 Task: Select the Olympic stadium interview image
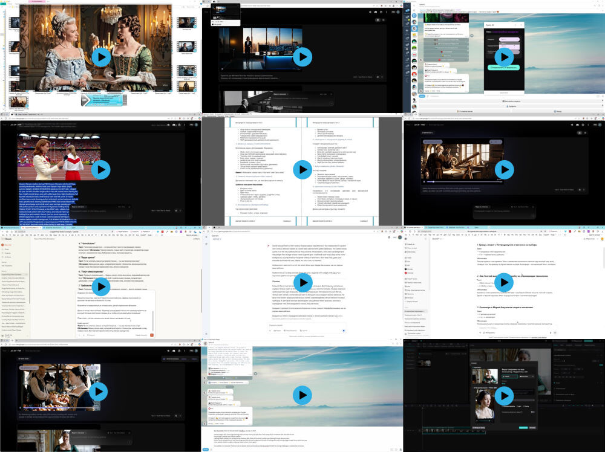[x=59, y=157]
